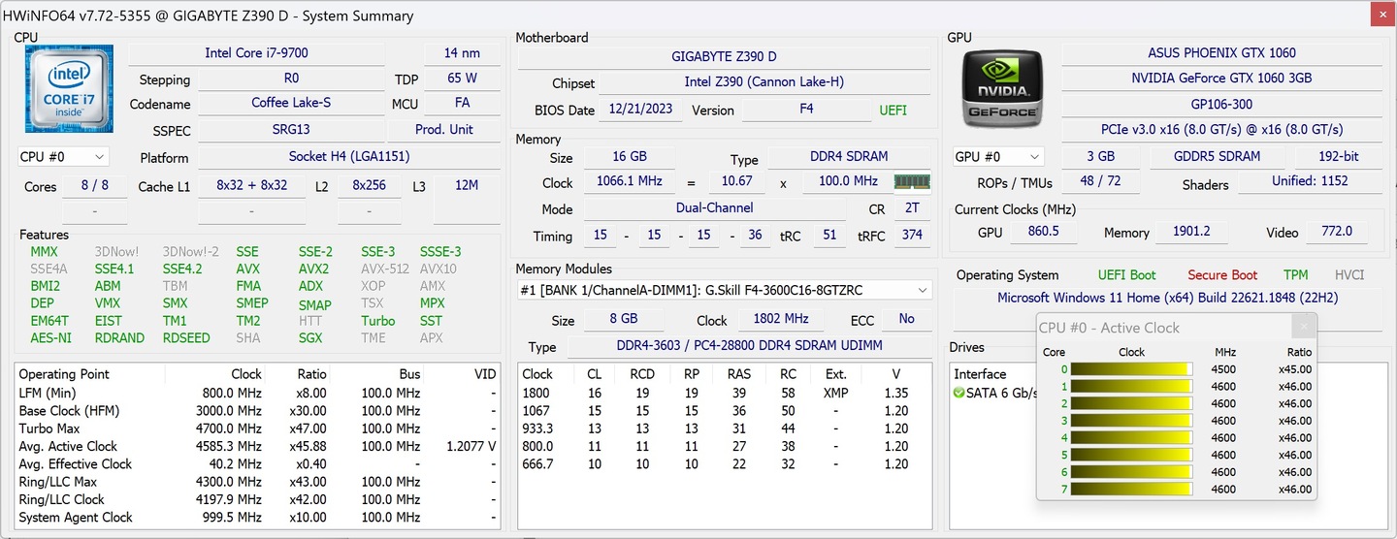Click the SGX feature label

[x=310, y=337]
